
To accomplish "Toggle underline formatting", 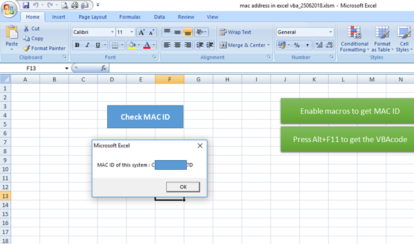I will tap(98, 45).
